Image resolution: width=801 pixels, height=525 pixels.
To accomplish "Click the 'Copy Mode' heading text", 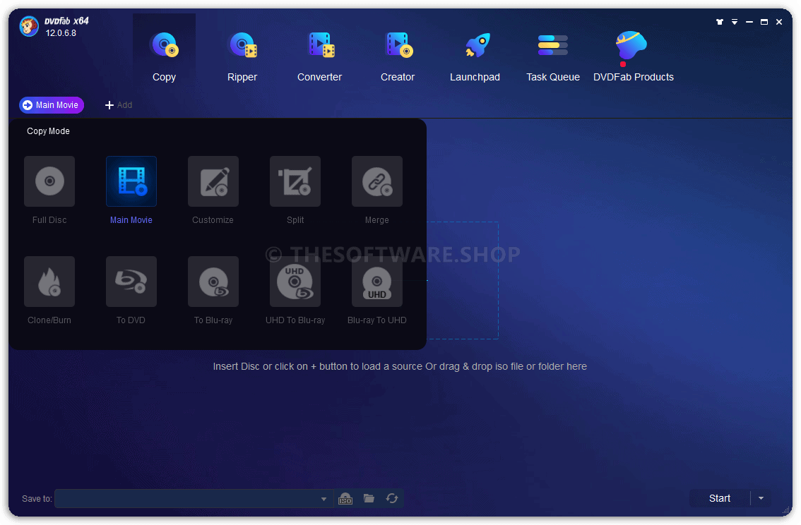I will pyautogui.click(x=48, y=131).
